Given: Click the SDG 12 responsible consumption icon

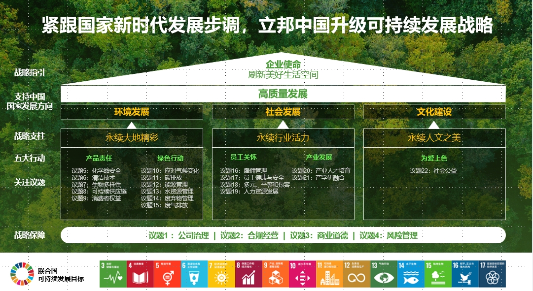Looking at the screenshot, I should pos(356,274).
